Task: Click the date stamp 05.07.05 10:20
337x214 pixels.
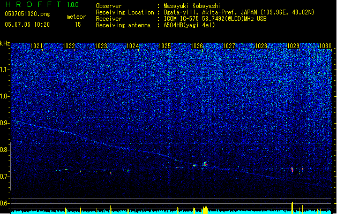Action: click(27, 25)
